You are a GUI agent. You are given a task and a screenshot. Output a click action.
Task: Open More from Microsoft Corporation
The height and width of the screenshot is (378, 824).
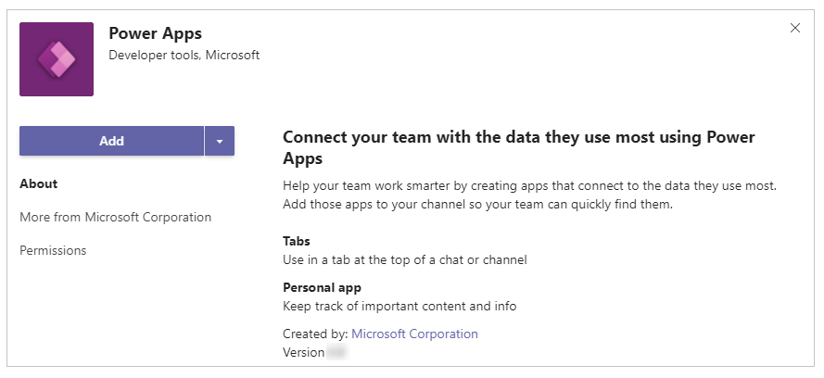115,217
